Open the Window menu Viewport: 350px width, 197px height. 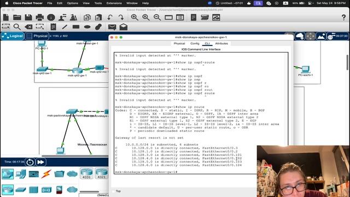click(x=132, y=3)
